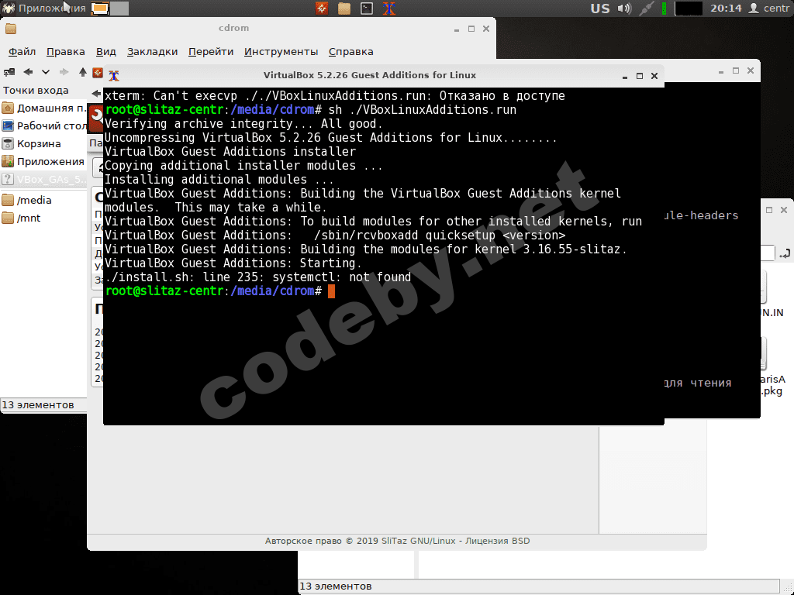This screenshot has width=794, height=595.
Task: Switch to the second gray workspace
Action: click(119, 8)
